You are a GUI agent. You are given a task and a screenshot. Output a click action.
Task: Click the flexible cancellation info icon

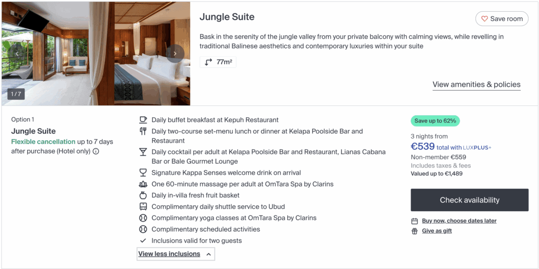click(x=96, y=151)
